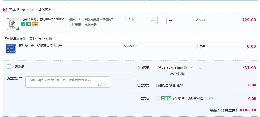The height and width of the screenshot is (117, 260).
Task: Open the Ravensburger睿思官方 shop link
Action: click(34, 10)
